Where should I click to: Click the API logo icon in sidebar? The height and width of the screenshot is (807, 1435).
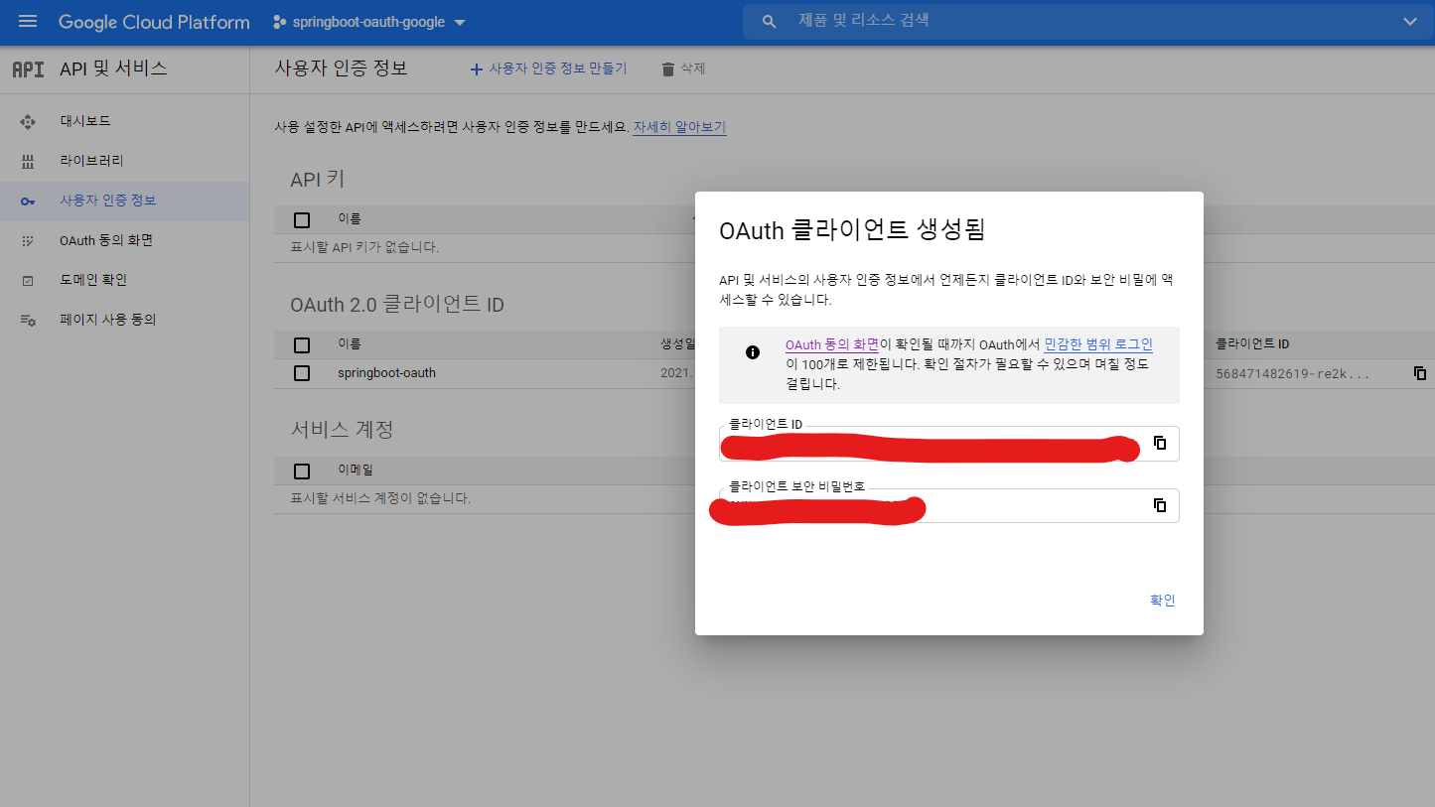click(x=28, y=69)
